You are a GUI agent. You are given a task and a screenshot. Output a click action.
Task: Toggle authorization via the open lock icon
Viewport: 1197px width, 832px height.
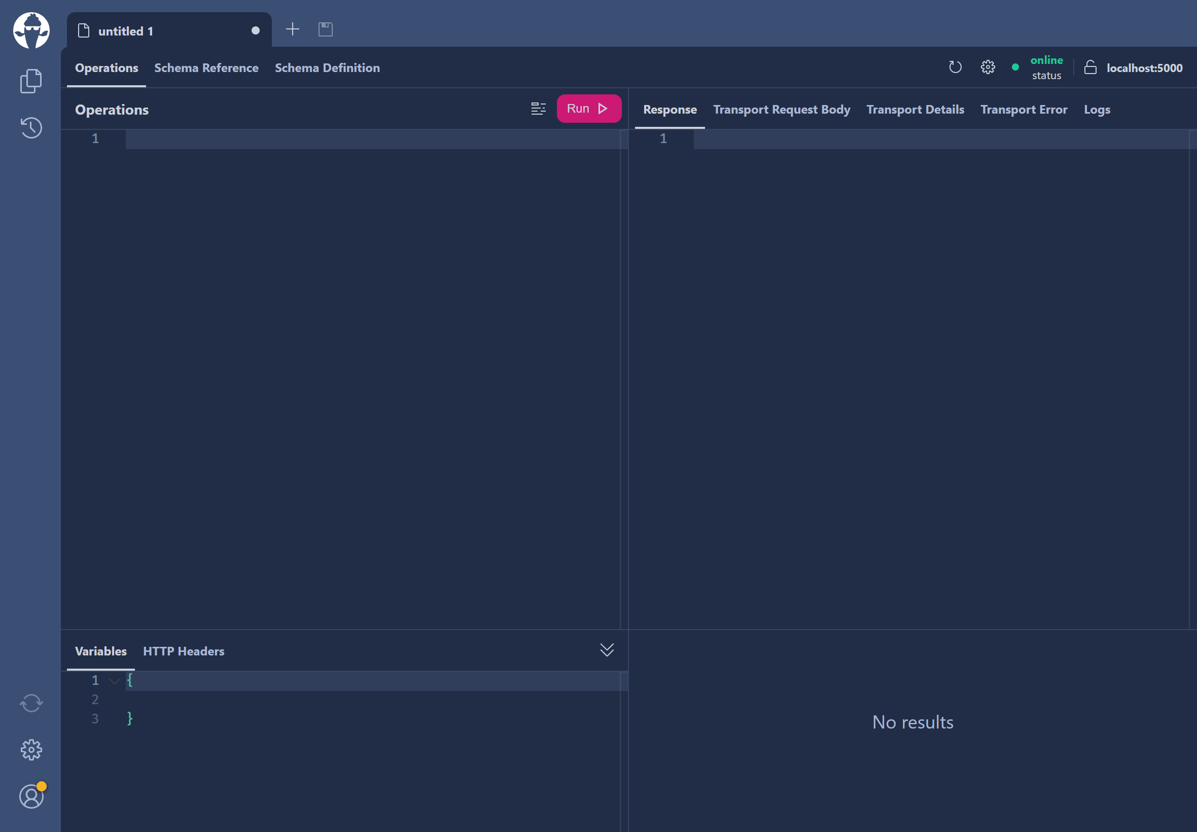pos(1090,68)
